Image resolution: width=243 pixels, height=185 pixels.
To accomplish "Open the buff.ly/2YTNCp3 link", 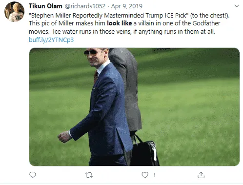I will [x=51, y=40].
